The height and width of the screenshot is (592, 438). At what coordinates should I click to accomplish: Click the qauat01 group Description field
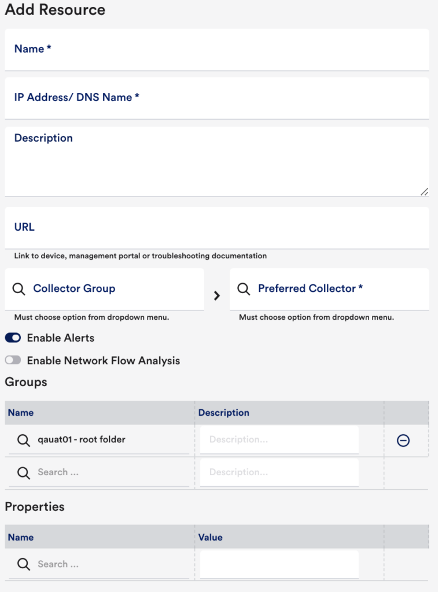(x=279, y=439)
